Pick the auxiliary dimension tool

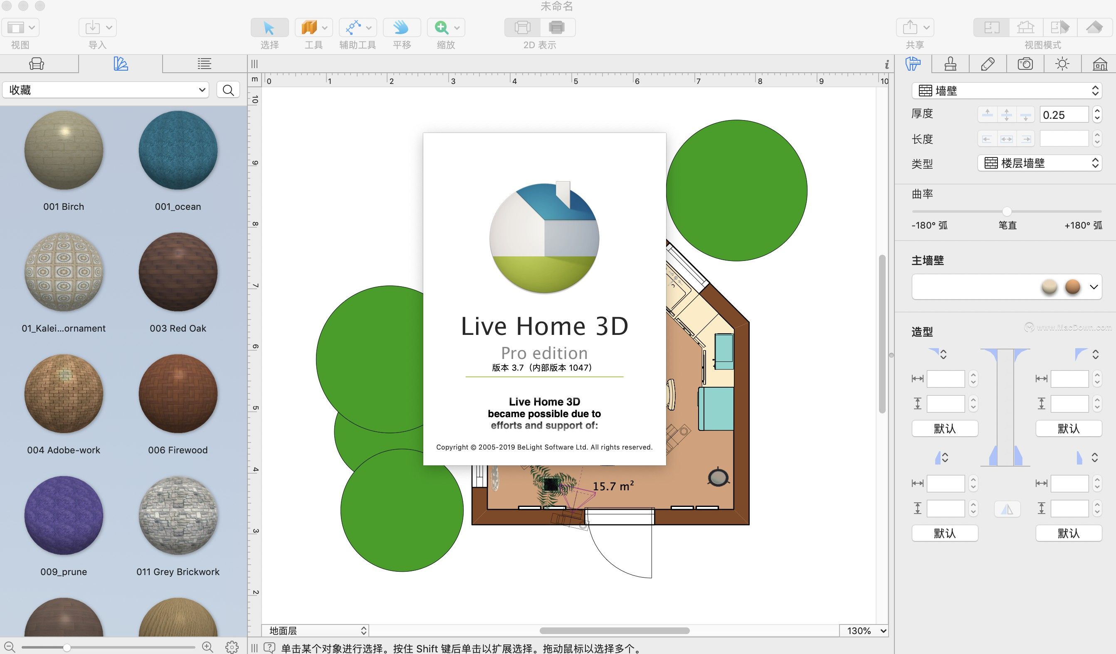pos(353,27)
